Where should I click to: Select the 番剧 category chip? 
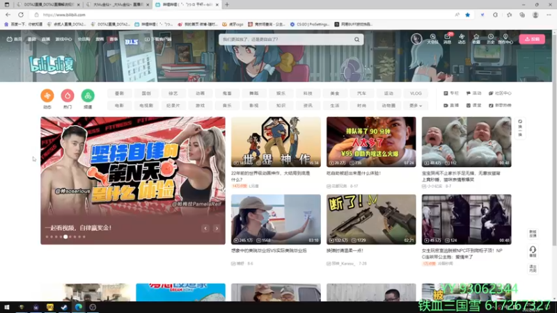tap(119, 93)
